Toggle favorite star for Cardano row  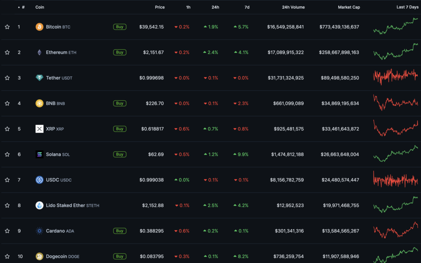[x=7, y=231]
